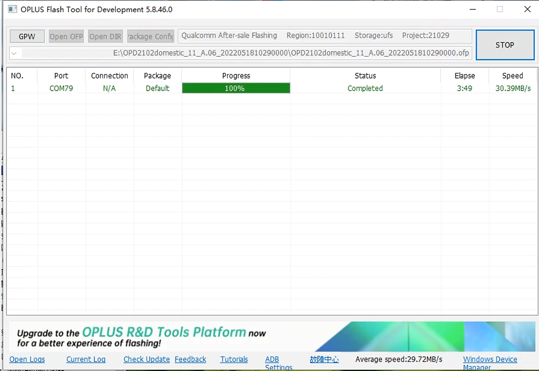
Task: Click the Port column header
Action: (x=61, y=76)
